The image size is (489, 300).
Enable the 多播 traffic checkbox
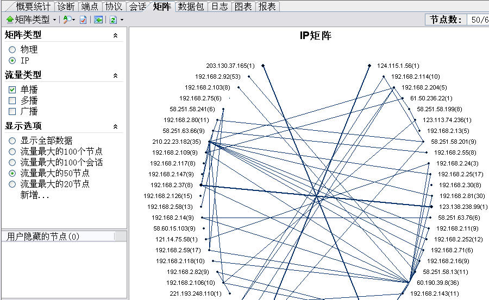pos(12,100)
